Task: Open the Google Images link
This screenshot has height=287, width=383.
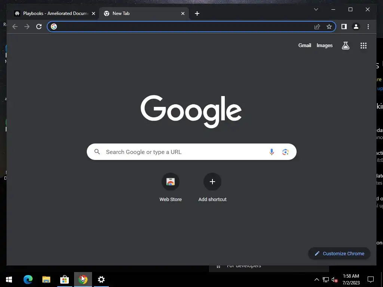Action: pyautogui.click(x=324, y=45)
